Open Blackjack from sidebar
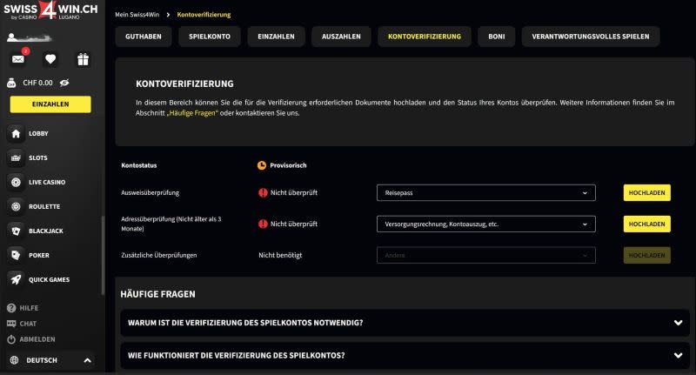This screenshot has width=696, height=375. pyautogui.click(x=46, y=231)
